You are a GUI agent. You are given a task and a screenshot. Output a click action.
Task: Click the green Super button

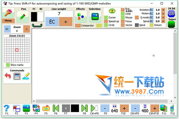[x=171, y=24]
